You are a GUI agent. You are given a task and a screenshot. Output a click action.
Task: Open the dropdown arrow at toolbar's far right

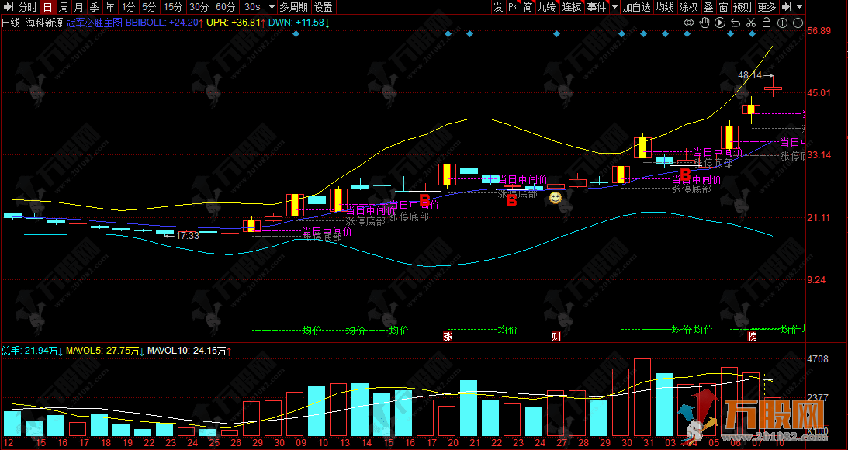[799, 7]
